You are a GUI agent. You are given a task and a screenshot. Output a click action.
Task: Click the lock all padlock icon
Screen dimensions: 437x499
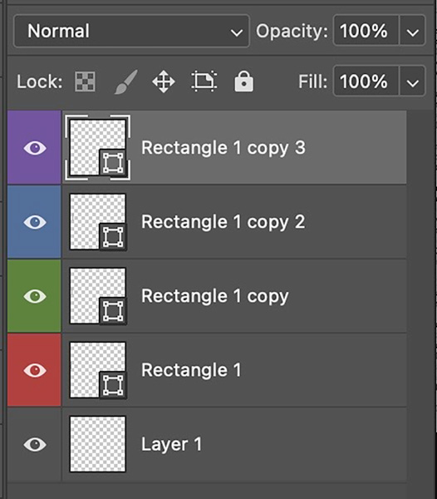point(243,82)
